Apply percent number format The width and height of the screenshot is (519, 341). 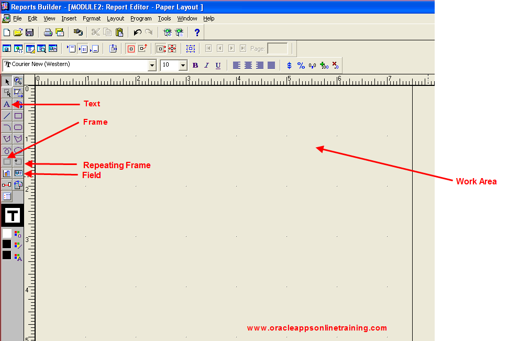click(x=301, y=65)
